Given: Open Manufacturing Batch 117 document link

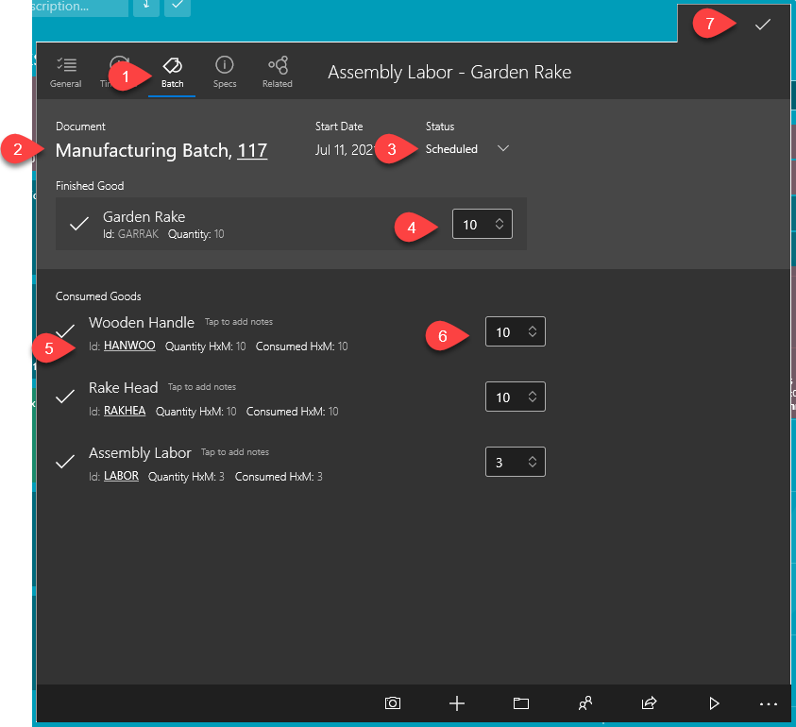Looking at the screenshot, I should click(x=252, y=150).
